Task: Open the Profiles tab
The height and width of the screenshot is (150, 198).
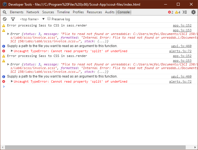Action: point(78,12)
